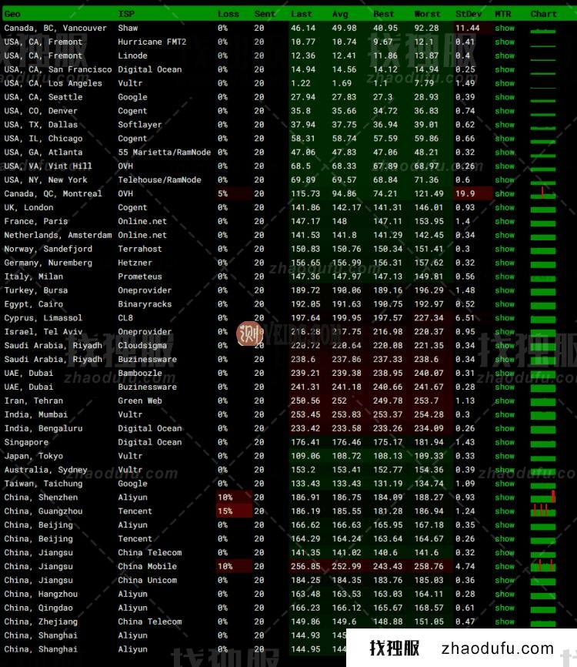Screen dimensions: 577x667
Task: Open show link for Los Angeles Vultr row
Action: (505, 83)
